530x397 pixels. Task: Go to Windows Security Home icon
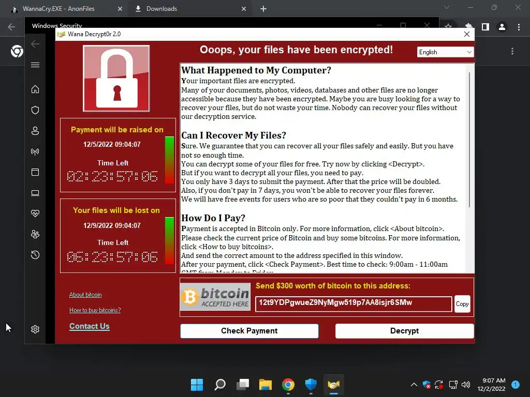pyautogui.click(x=35, y=89)
